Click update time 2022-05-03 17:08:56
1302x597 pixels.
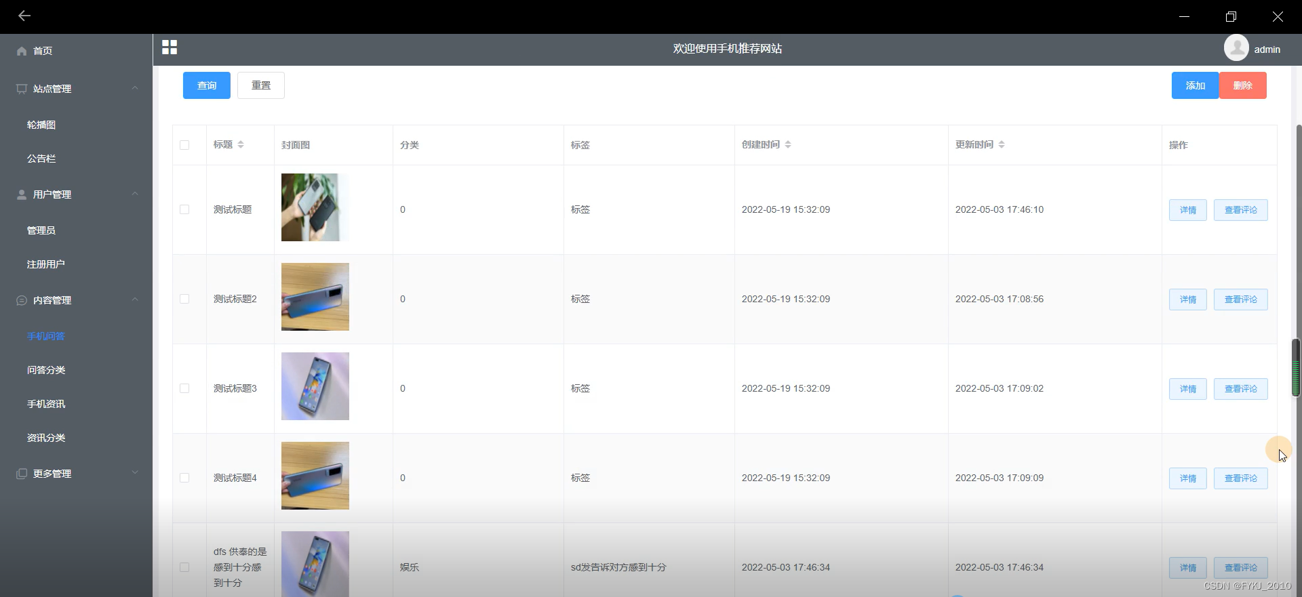[x=1000, y=299]
